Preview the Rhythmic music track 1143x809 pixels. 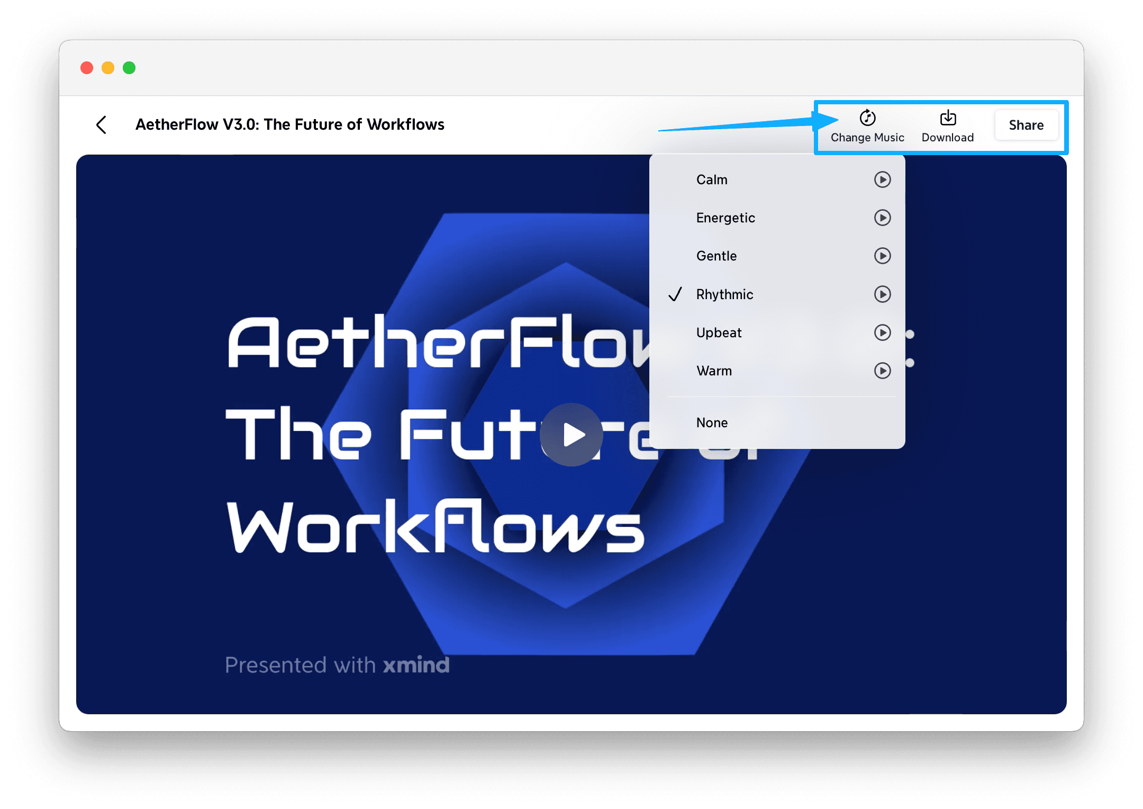point(882,294)
